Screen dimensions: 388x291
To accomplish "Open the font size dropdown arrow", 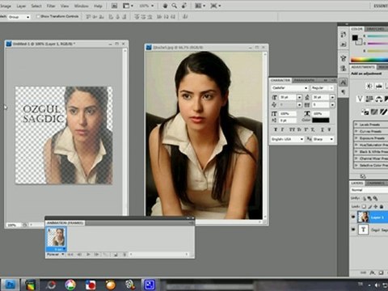I will click(299, 97).
